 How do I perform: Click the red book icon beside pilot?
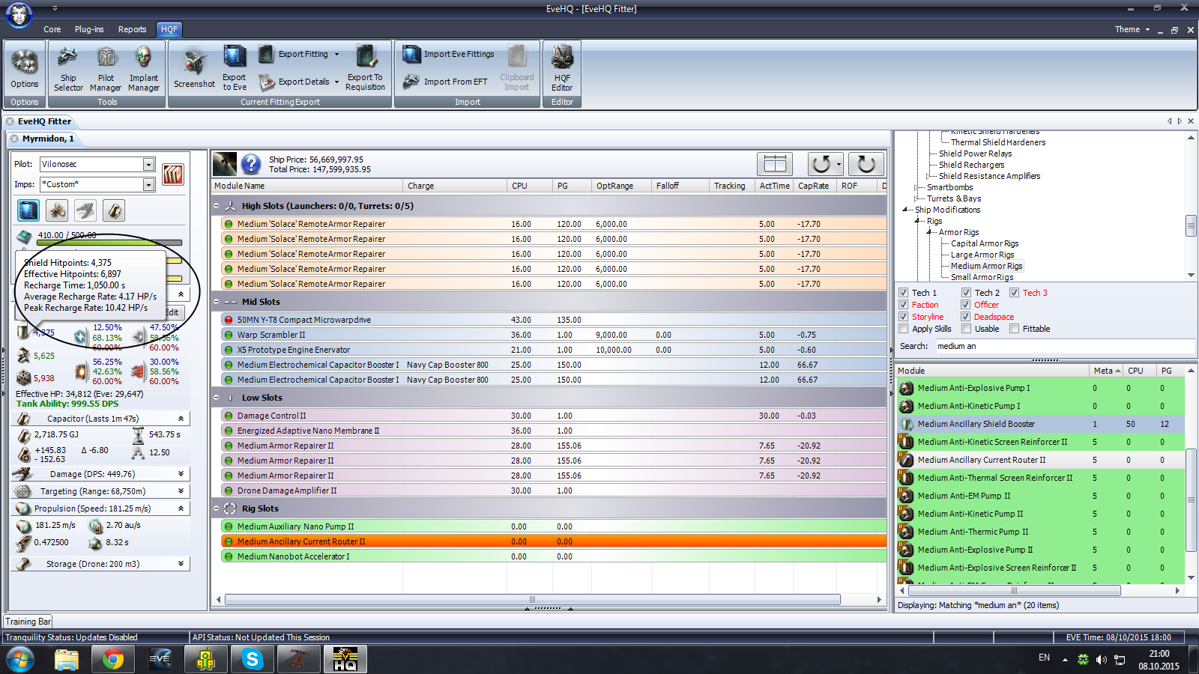(173, 174)
